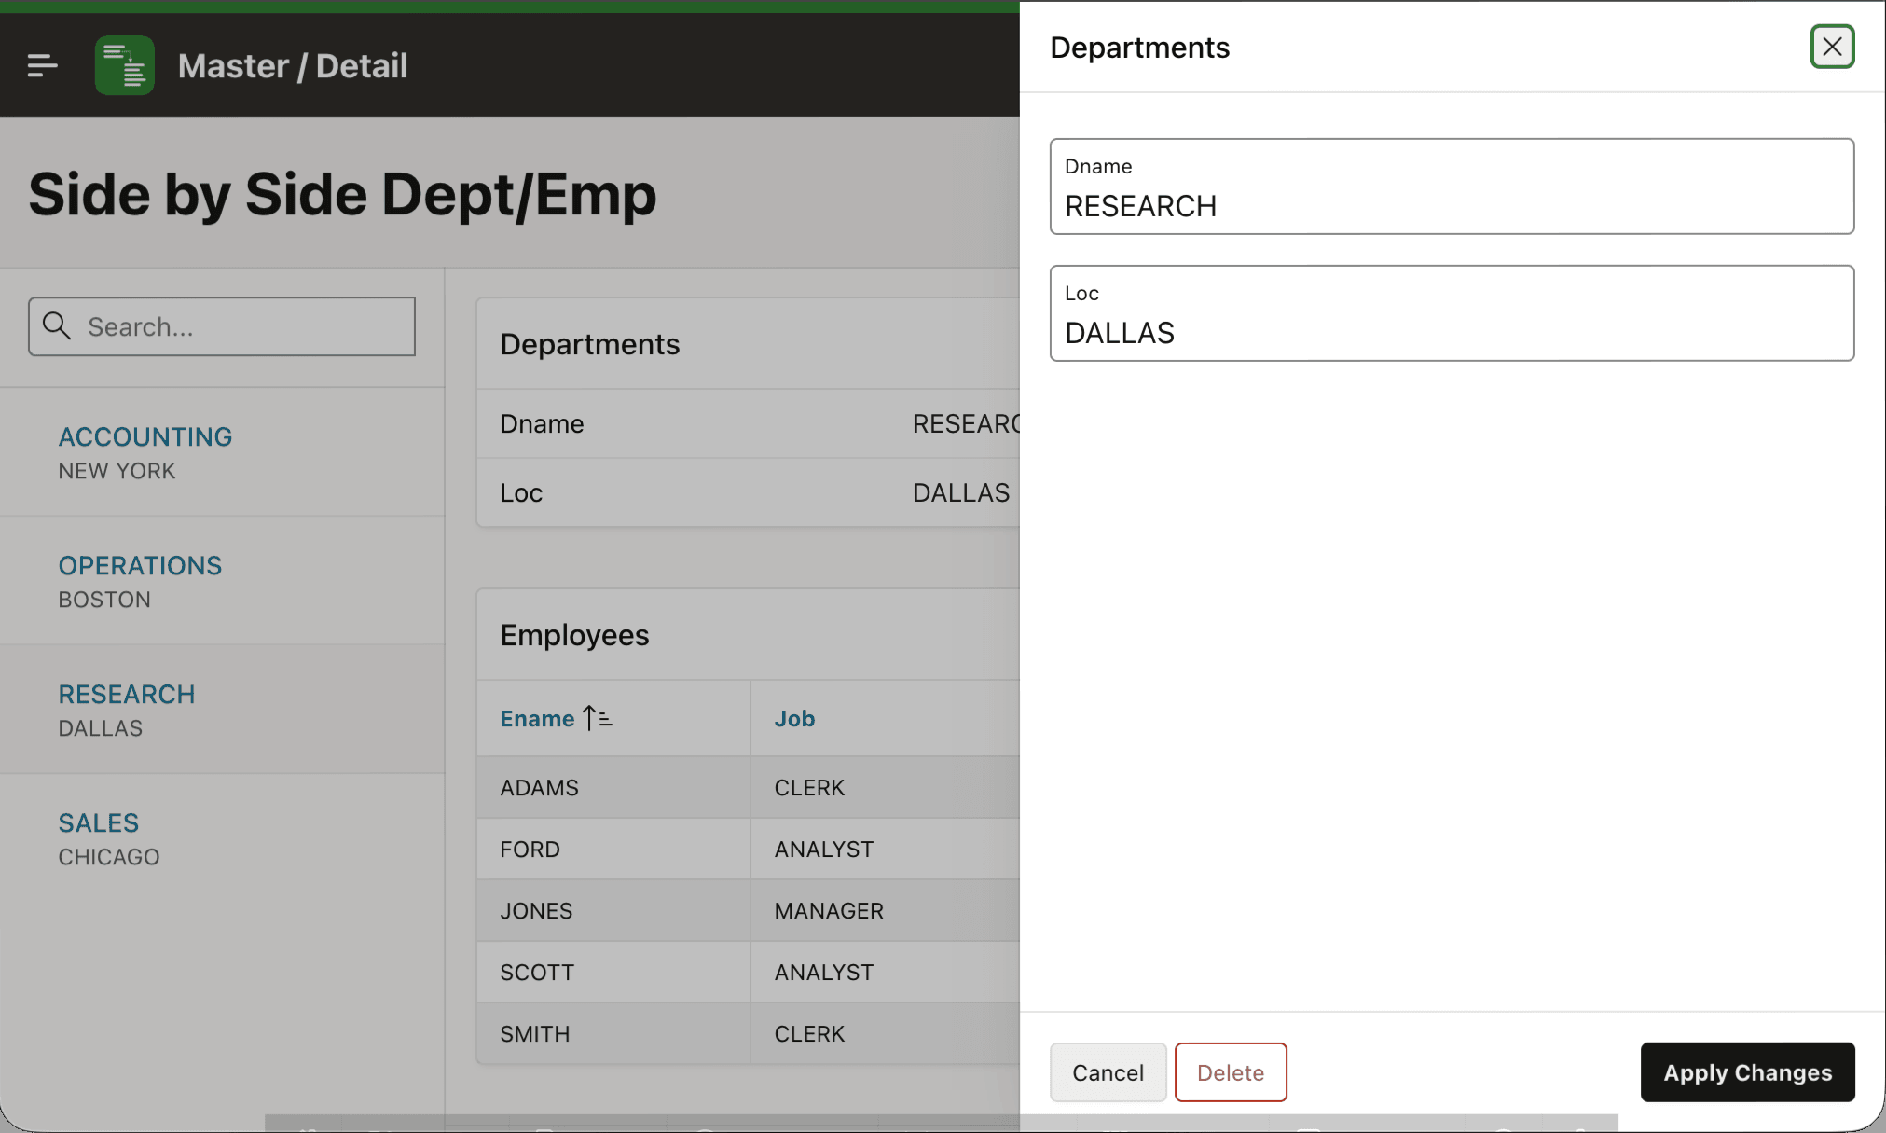Focus the Dname input field

[x=1452, y=187]
